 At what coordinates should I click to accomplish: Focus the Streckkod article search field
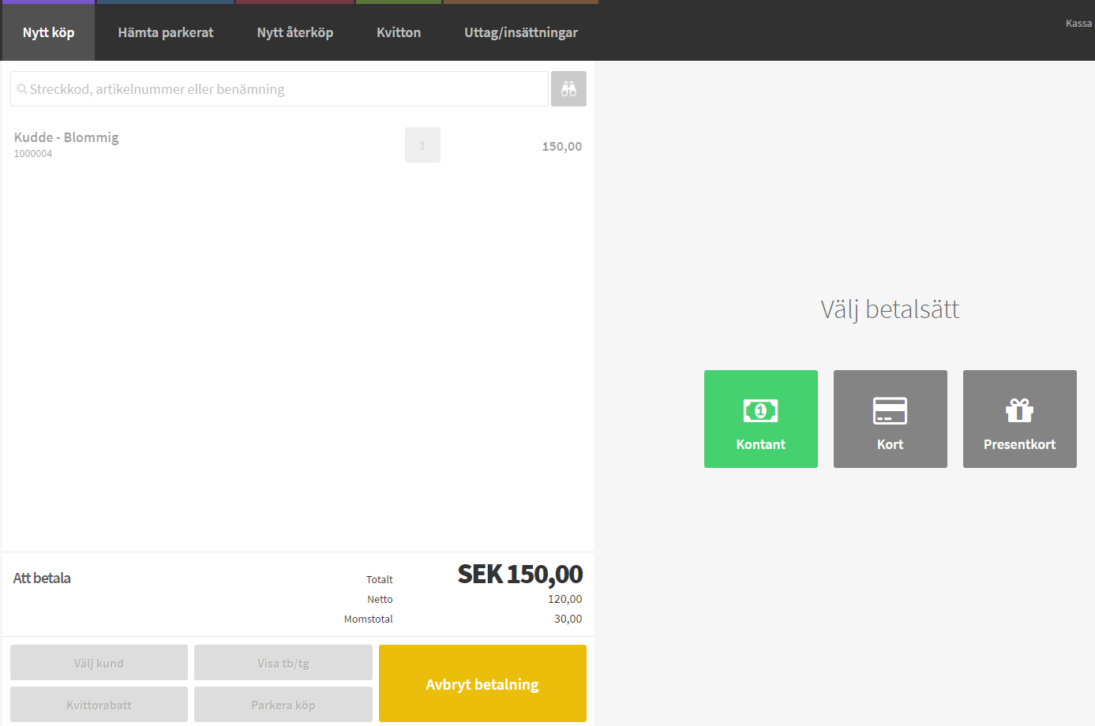279,89
